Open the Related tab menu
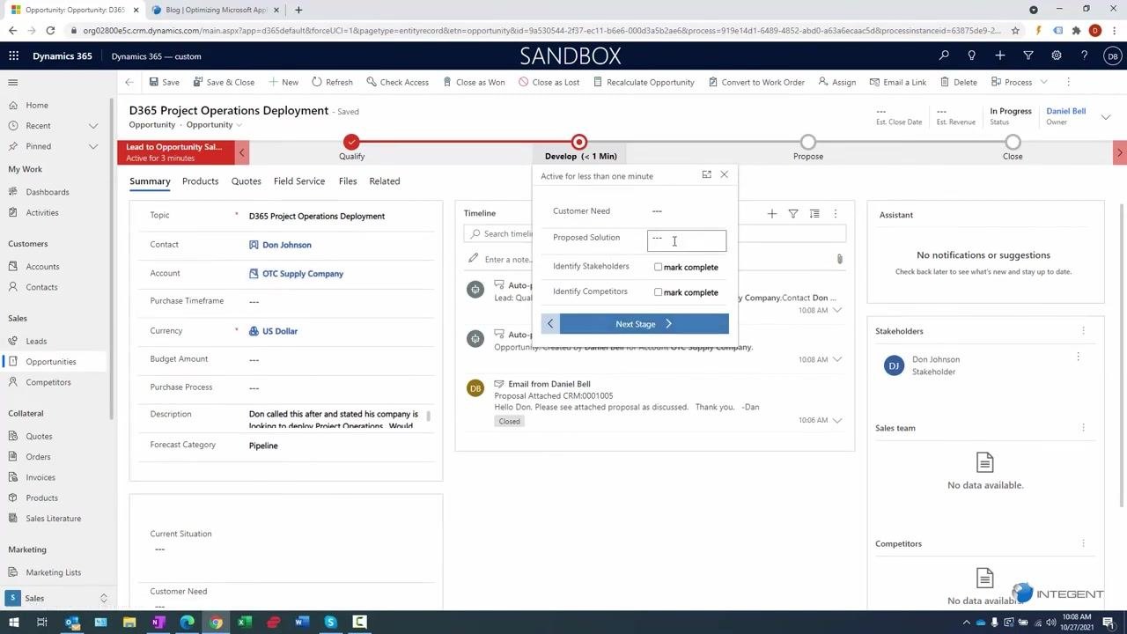The image size is (1127, 634). click(x=384, y=181)
